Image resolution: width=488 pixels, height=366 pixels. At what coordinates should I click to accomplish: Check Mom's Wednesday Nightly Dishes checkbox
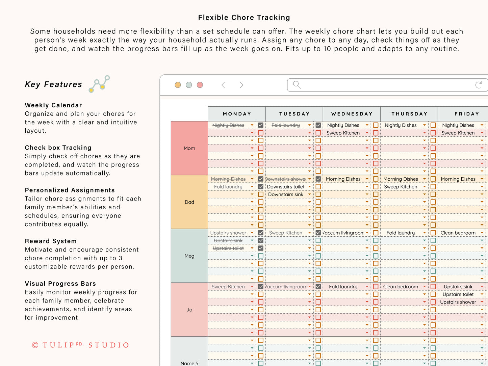click(x=376, y=125)
